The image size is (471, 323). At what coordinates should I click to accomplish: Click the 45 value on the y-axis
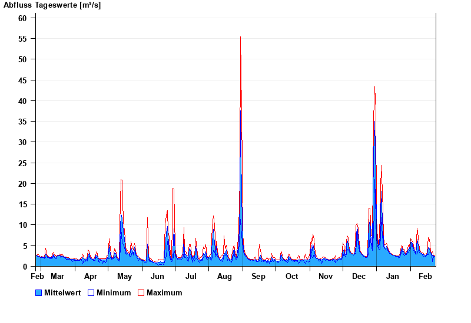click(22, 80)
